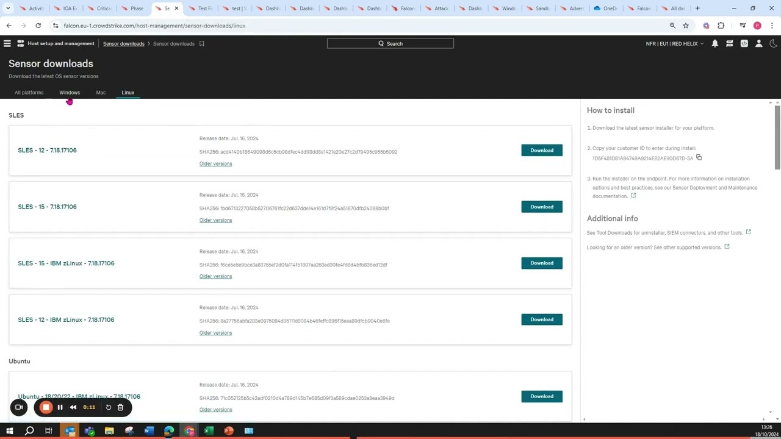The height and width of the screenshot is (439, 781).
Task: Select the Windows platform tab
Action: click(70, 93)
